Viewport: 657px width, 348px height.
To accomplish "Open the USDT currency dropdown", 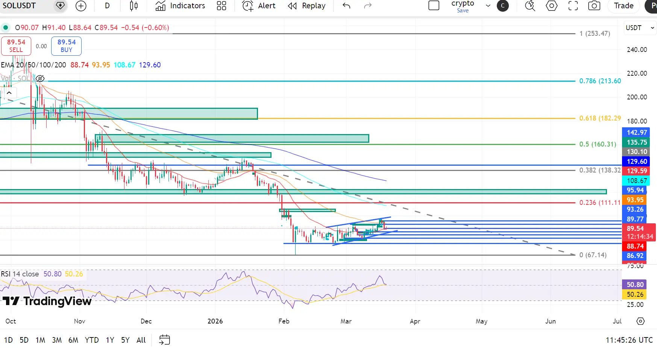I will click(x=640, y=28).
